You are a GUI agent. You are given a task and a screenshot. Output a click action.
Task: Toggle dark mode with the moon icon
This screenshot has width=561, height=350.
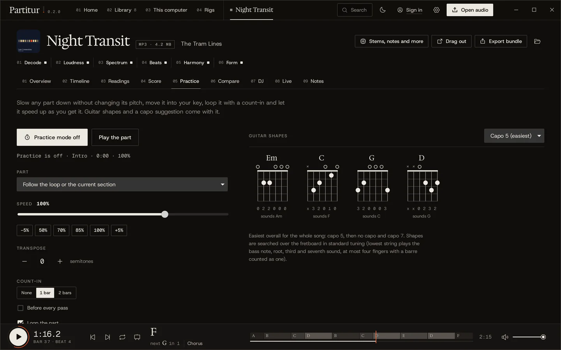[x=383, y=10]
